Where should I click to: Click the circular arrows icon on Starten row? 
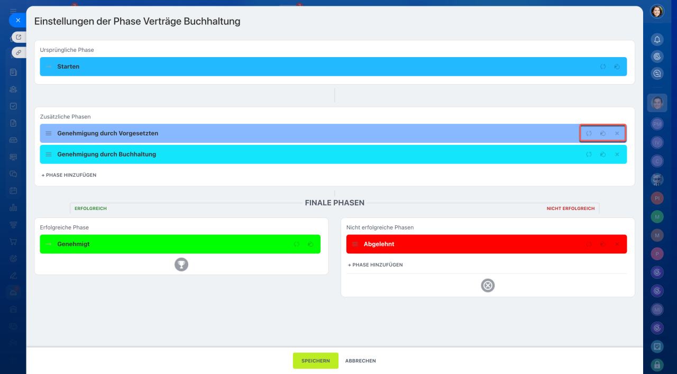click(x=603, y=67)
